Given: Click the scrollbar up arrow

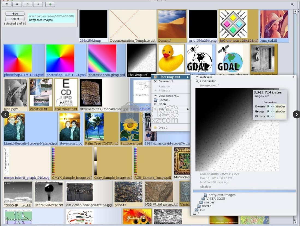Looking at the screenshot, I should point(295,11).
